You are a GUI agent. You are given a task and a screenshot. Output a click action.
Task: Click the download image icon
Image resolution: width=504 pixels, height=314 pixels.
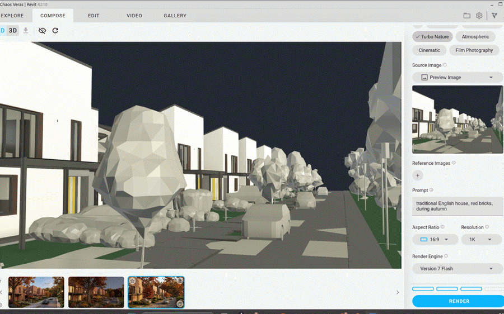[x=26, y=31]
